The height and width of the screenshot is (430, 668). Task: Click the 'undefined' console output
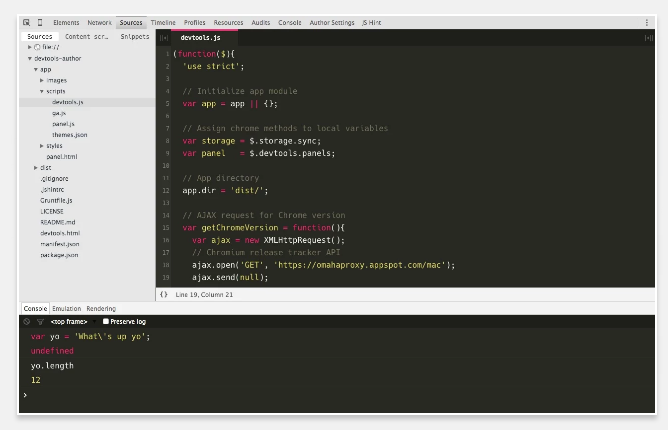click(52, 351)
